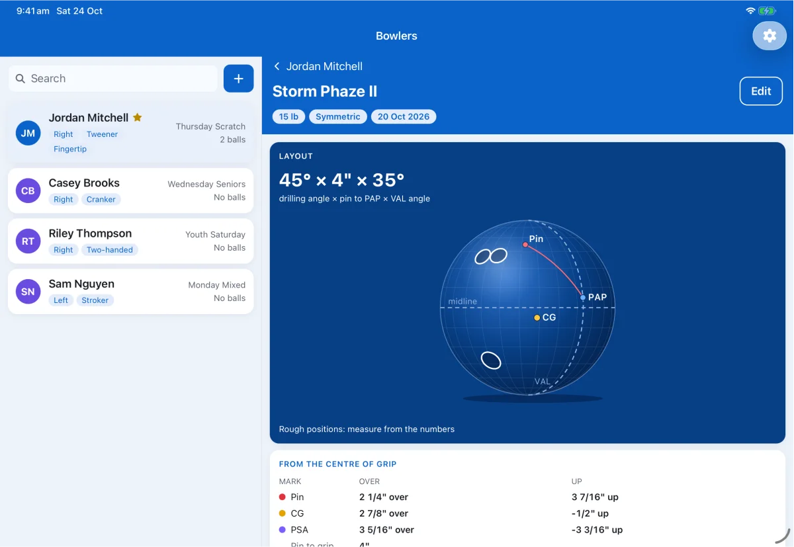Tap the Wi-Fi status icon
The height and width of the screenshot is (547, 794).
point(750,11)
